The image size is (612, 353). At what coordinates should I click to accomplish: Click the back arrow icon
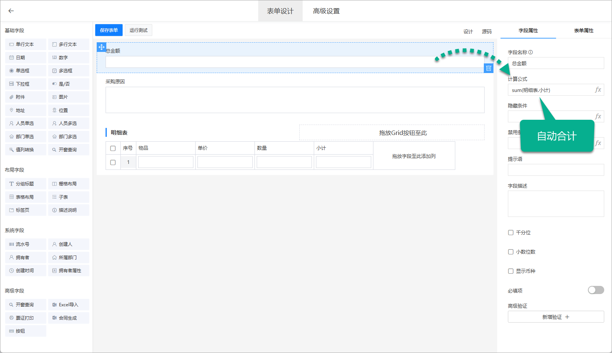coord(11,11)
